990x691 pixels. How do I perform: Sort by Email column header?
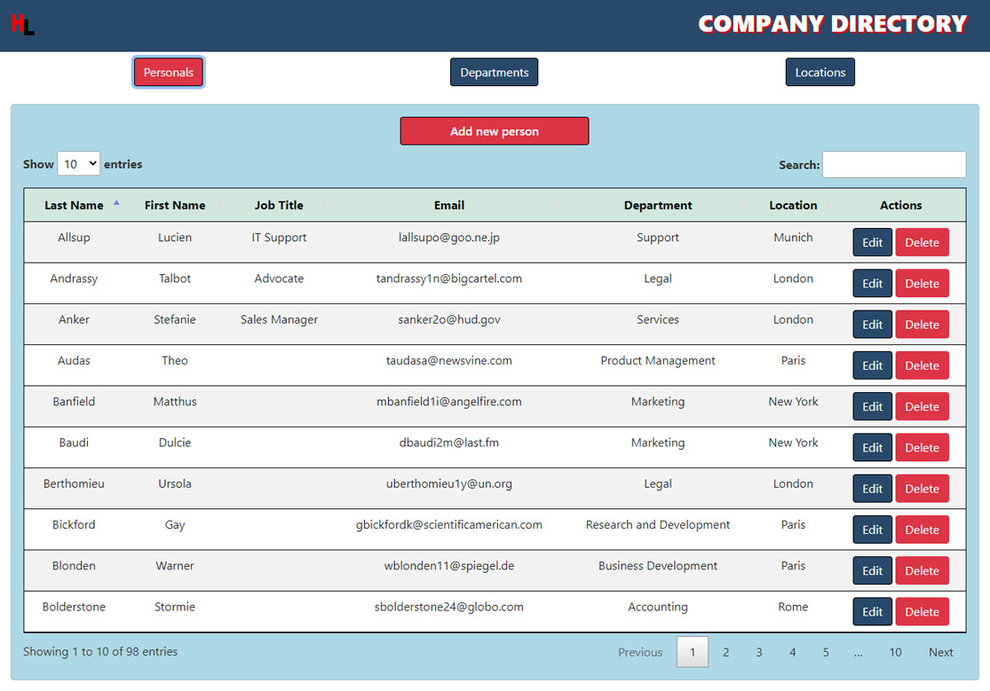pyautogui.click(x=449, y=205)
